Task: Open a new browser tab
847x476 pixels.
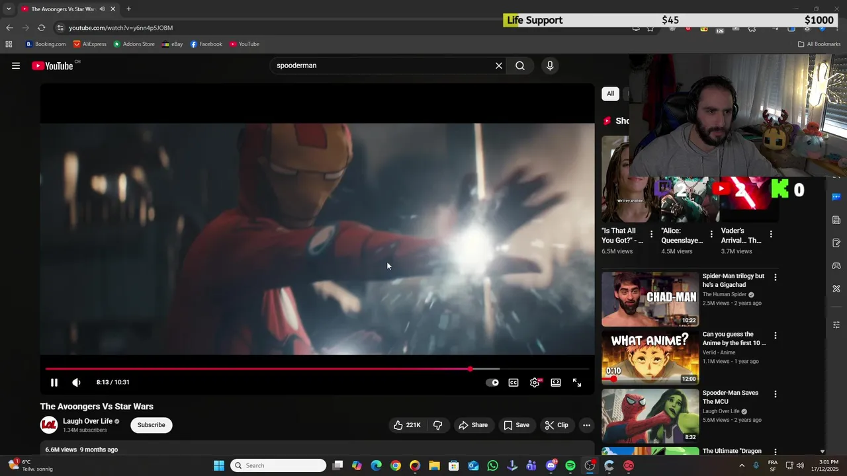Action: [128, 9]
